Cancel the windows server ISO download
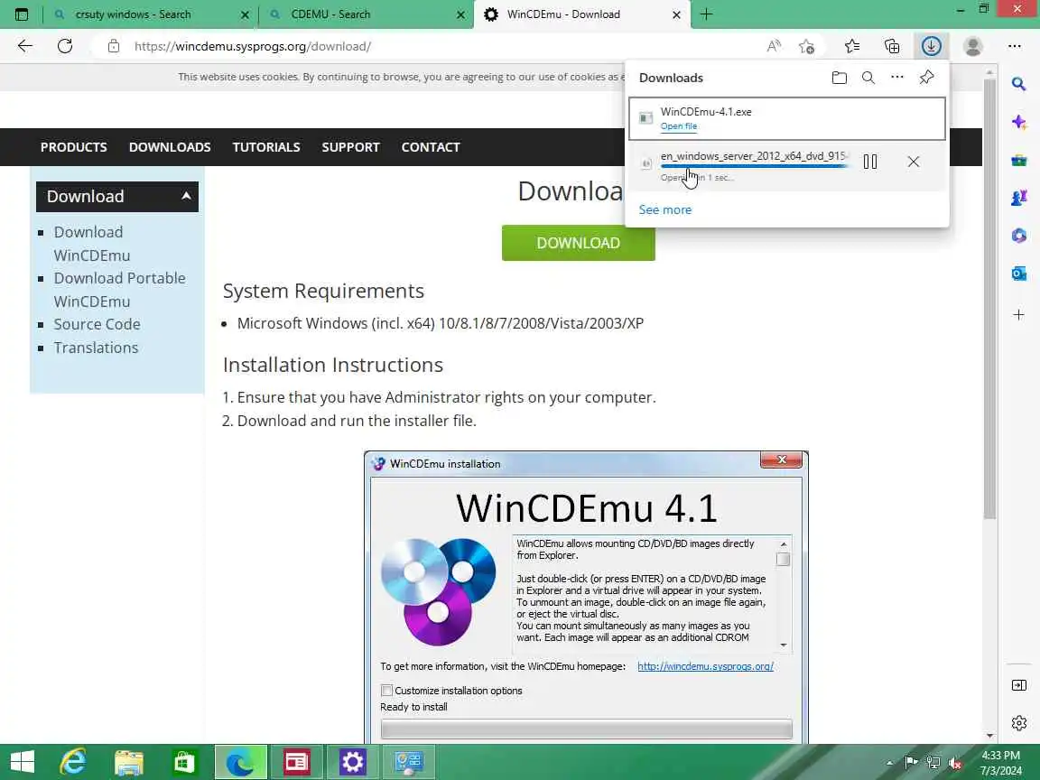The height and width of the screenshot is (780, 1040). [914, 162]
